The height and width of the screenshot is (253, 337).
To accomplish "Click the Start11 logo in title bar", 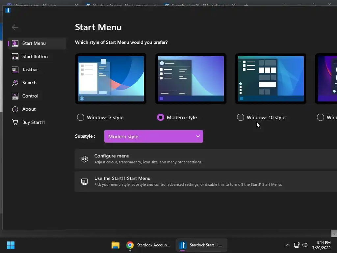I will coord(8,10).
